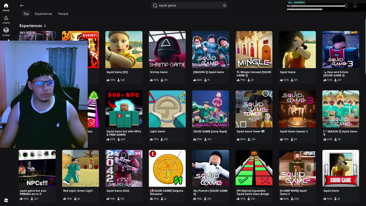
Task: Clear the search field with the X icon
Action: tap(224, 5)
